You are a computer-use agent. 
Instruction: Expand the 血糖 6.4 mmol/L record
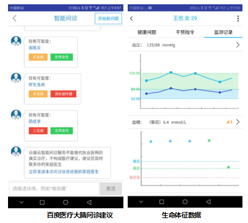pos(185,122)
